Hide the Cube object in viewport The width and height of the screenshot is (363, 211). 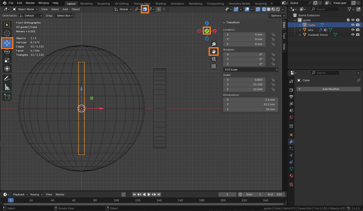[353, 25]
